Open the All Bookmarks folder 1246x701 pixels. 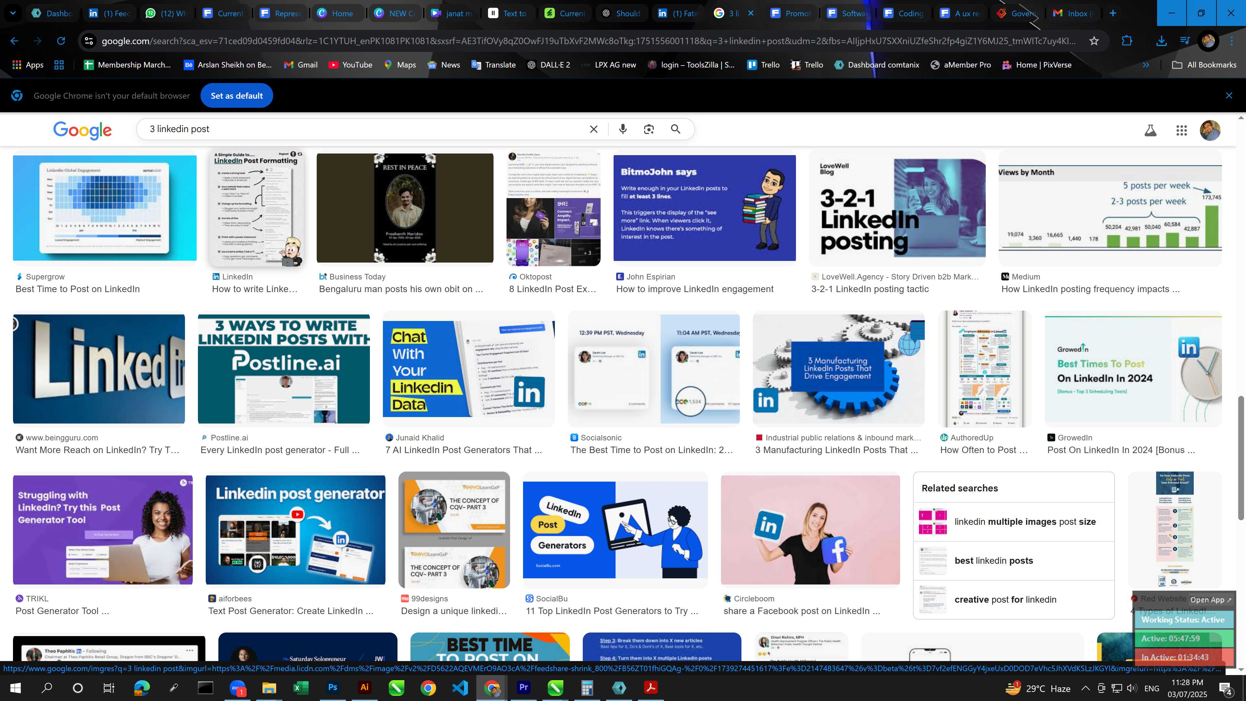pos(1204,65)
